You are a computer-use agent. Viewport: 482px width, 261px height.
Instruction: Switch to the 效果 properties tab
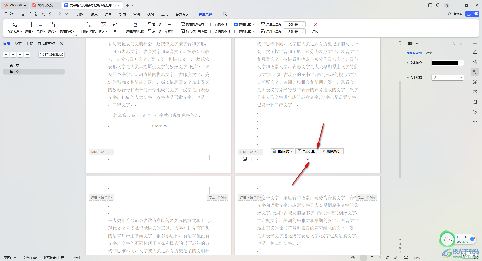[429, 53]
